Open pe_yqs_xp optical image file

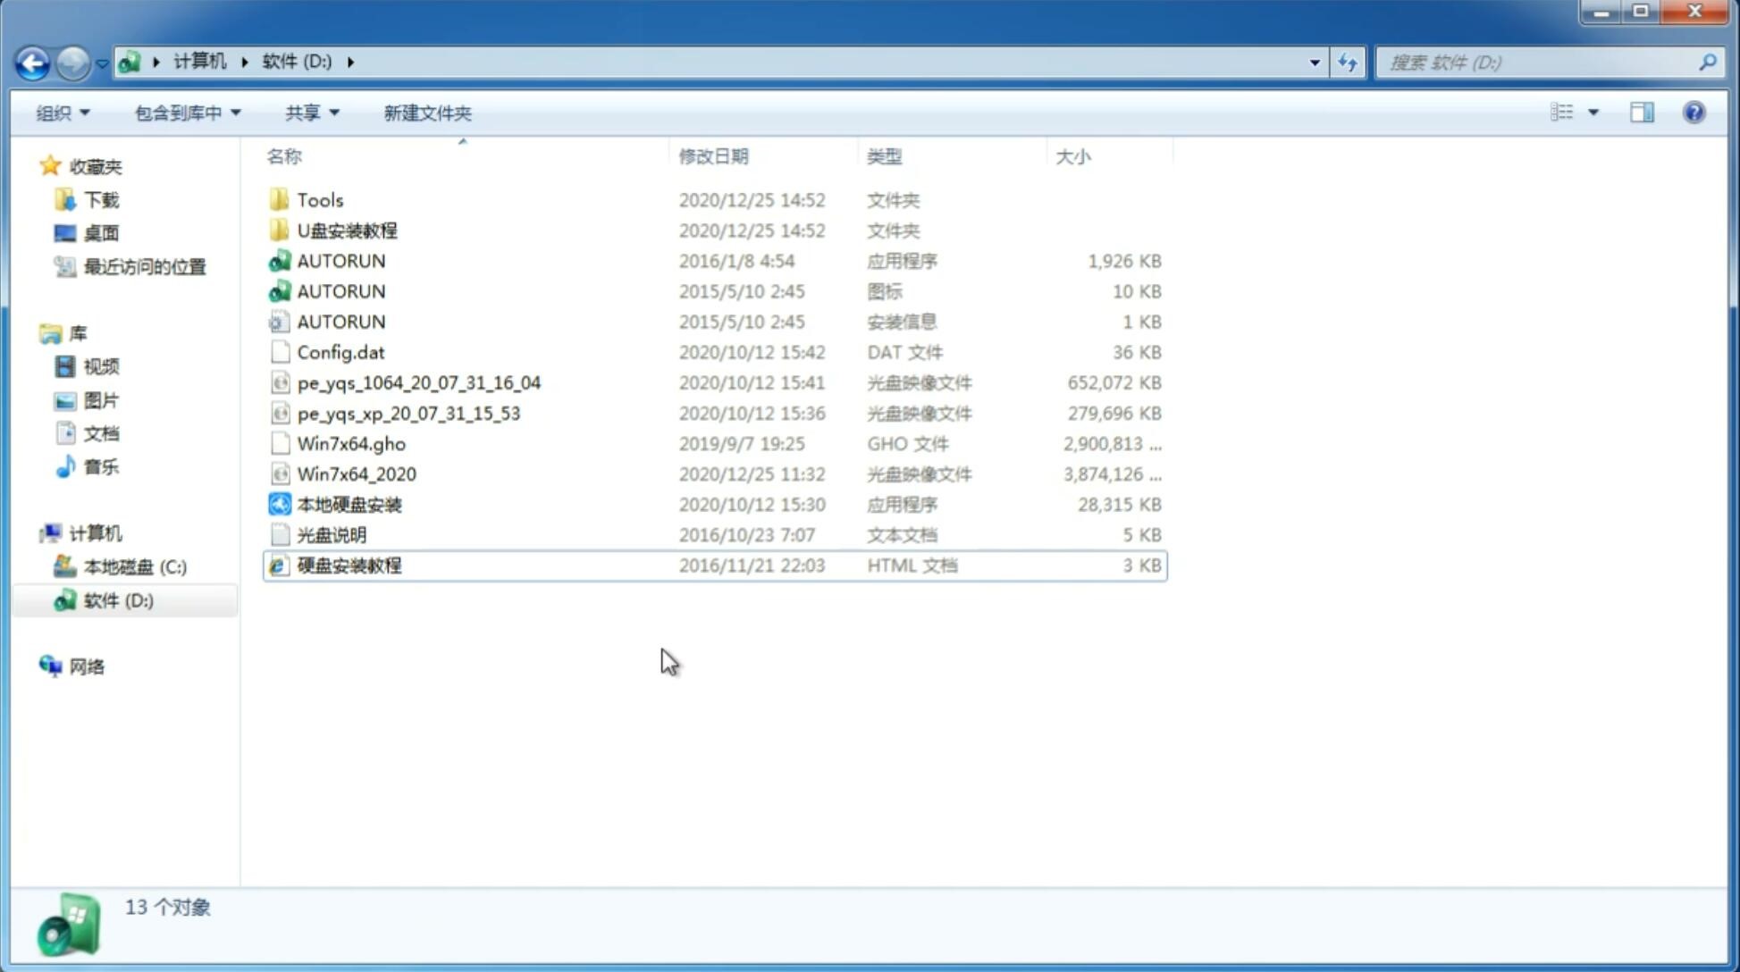click(408, 412)
